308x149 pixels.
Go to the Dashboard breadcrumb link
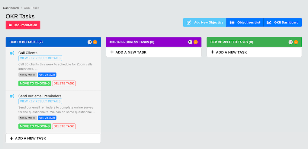pyautogui.click(x=11, y=8)
